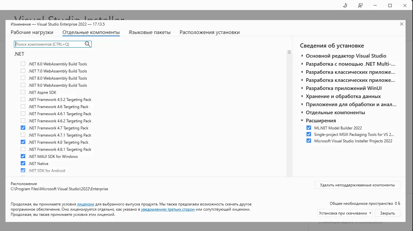
Task: Enable .NET 7.0 WebAssembly Build Tools
Action: [x=23, y=71]
